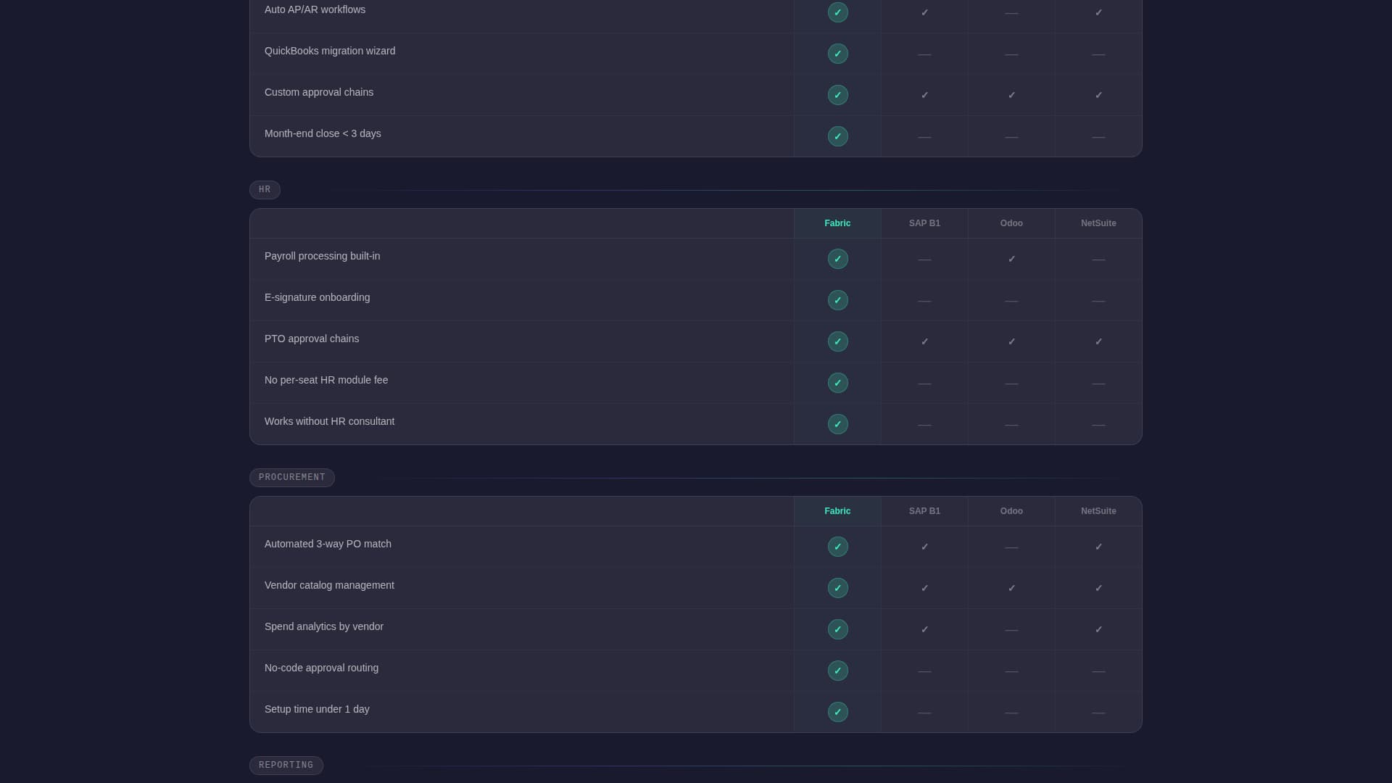Select 'PTO approval chains' feature label
This screenshot has height=783, width=1392.
tap(312, 339)
